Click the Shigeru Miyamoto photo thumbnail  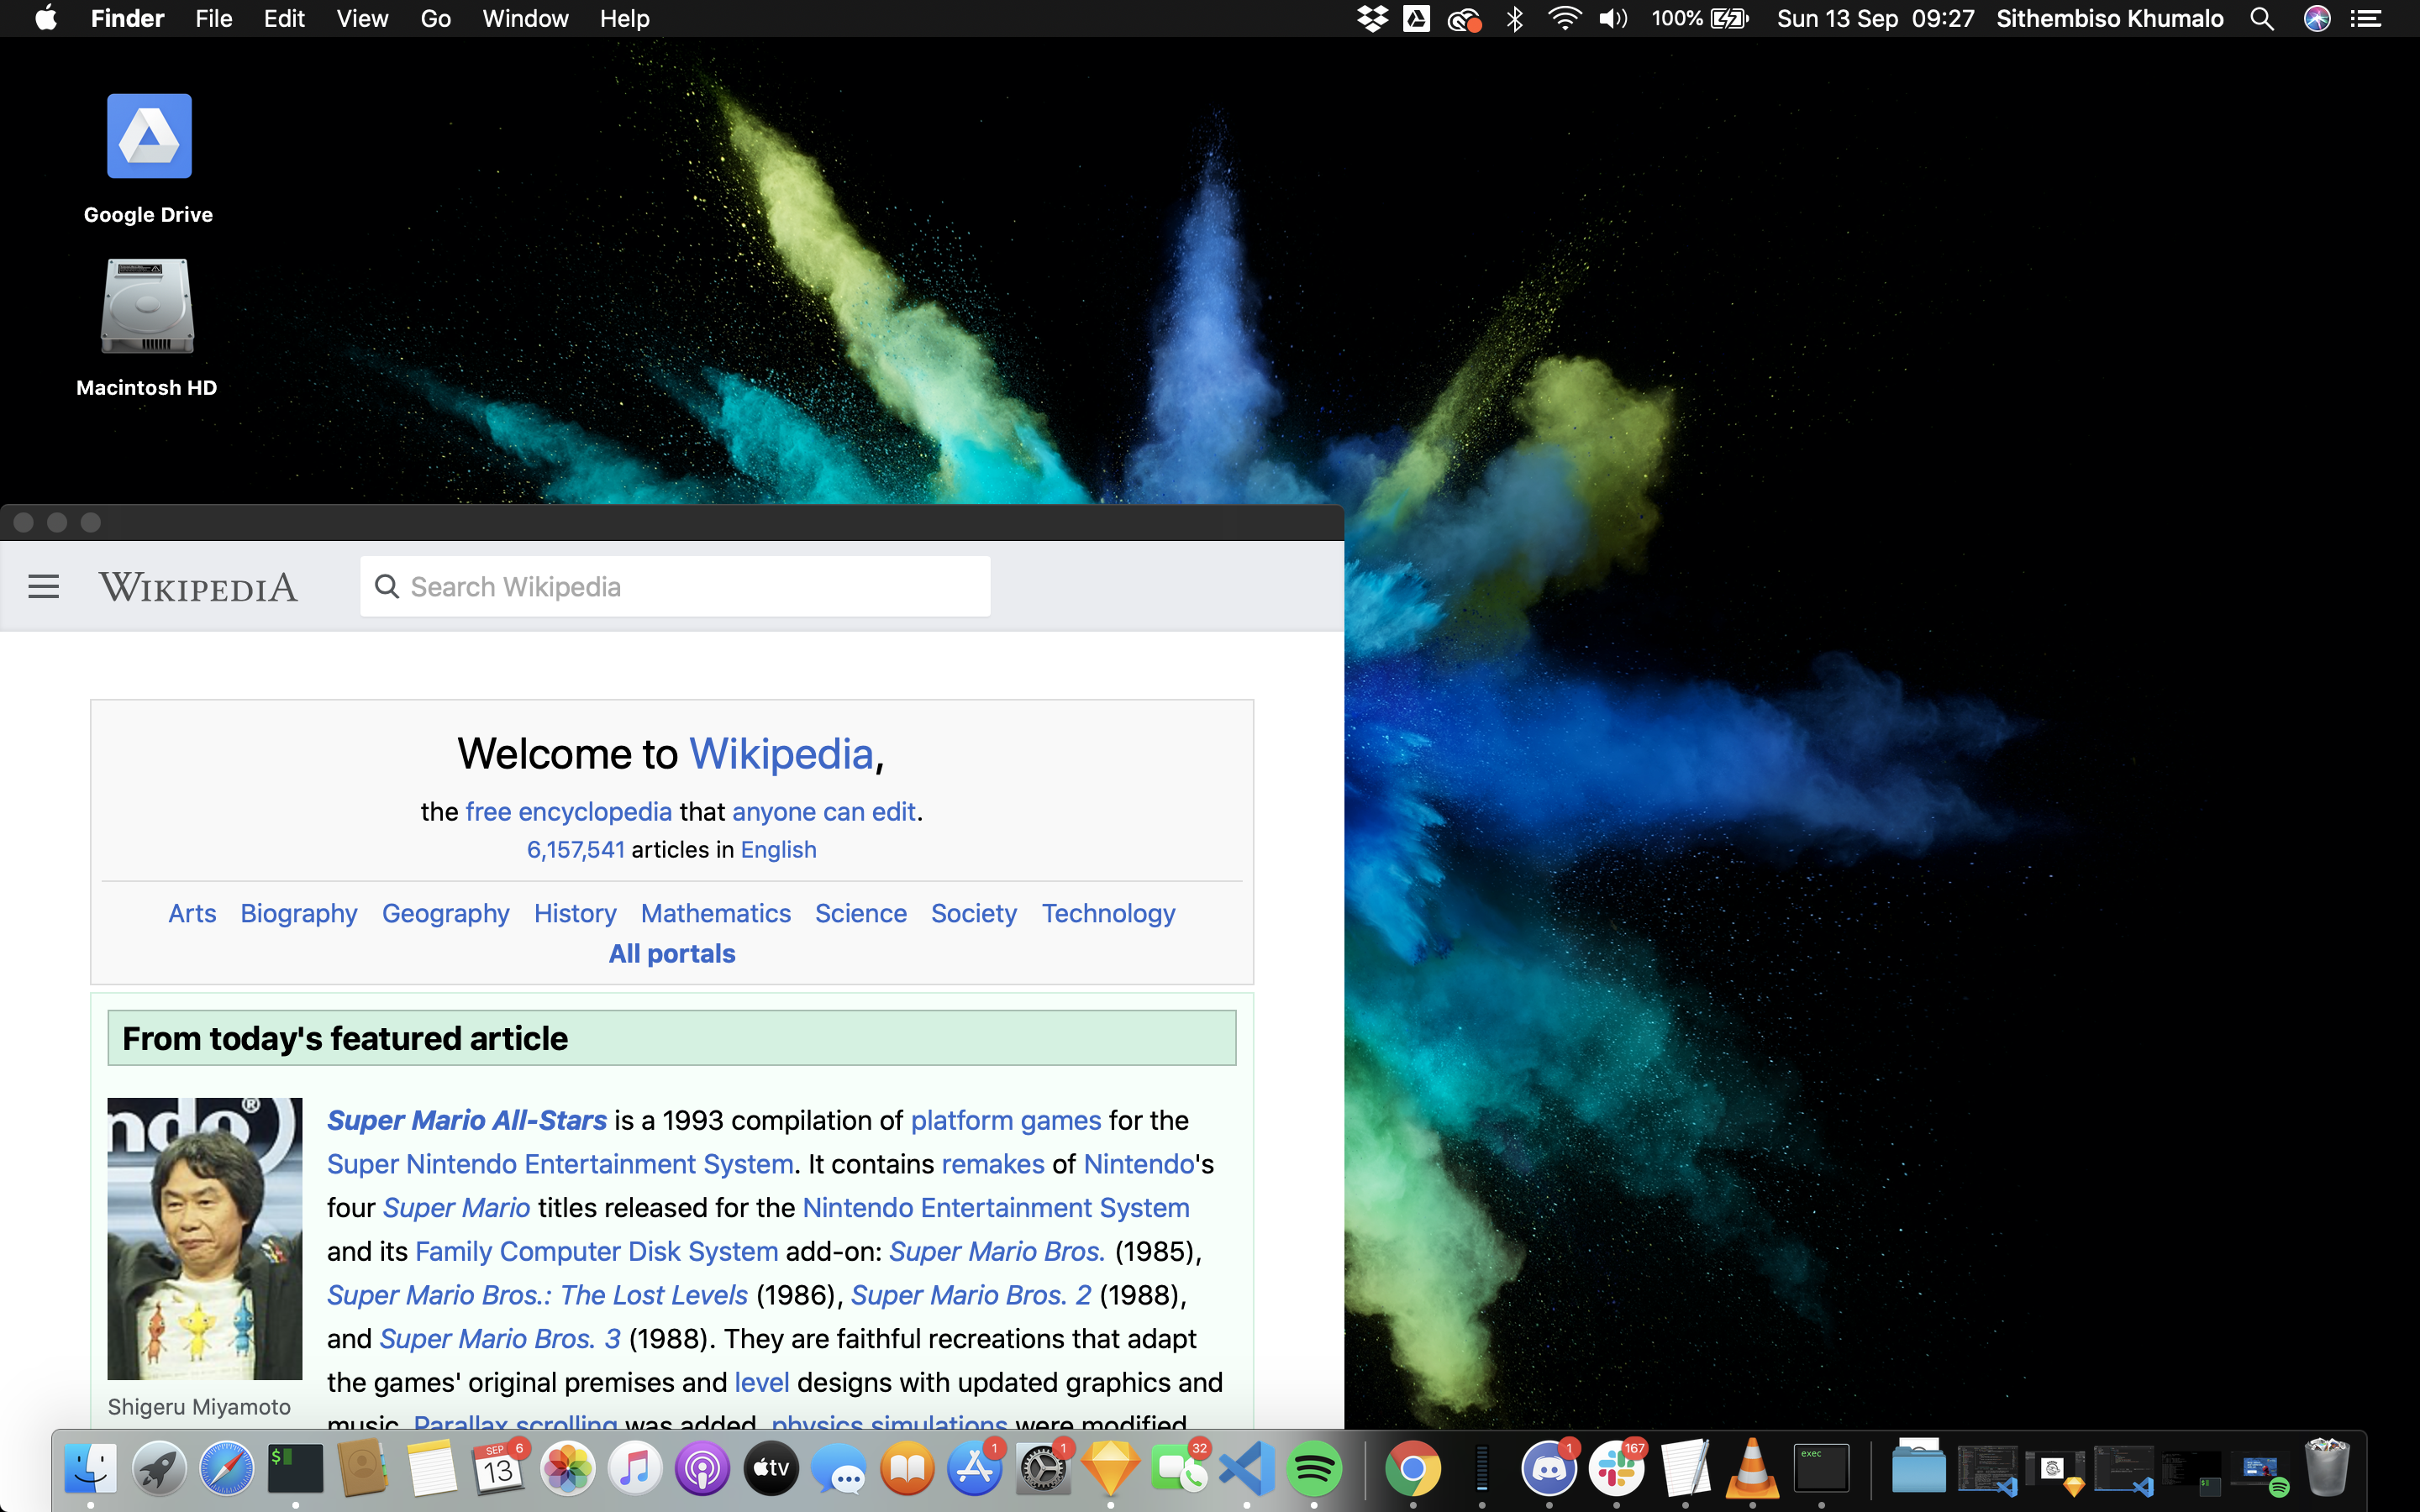(x=204, y=1238)
